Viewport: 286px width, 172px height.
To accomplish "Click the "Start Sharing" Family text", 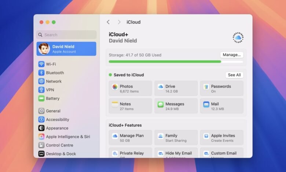I will click(176, 141).
